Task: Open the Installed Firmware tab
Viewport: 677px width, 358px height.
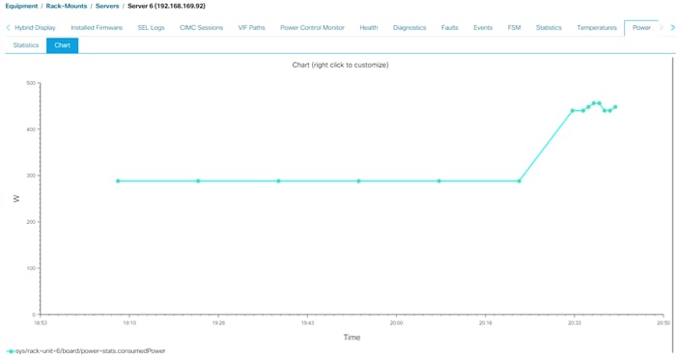Action: (x=97, y=28)
